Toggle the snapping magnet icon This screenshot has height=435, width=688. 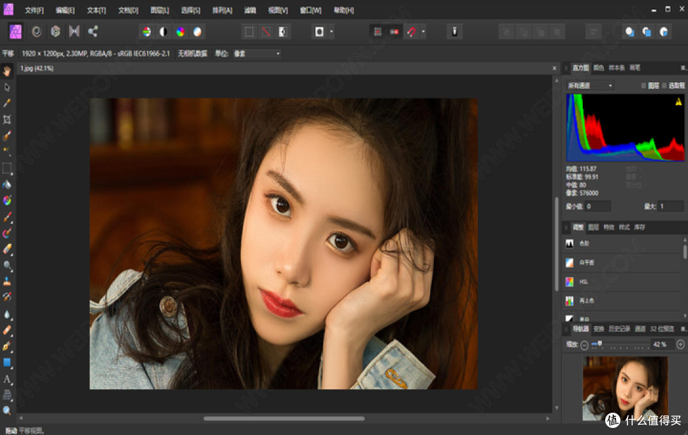412,32
